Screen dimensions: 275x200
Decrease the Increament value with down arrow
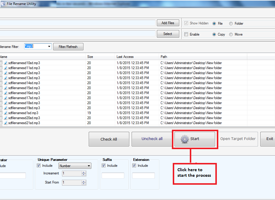point(84,175)
